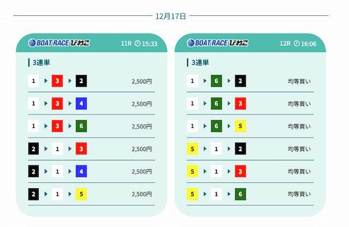Click the green boat 6 badge in the 1-3-6 row
Image resolution: width=349 pixels, height=227 pixels.
click(x=81, y=126)
